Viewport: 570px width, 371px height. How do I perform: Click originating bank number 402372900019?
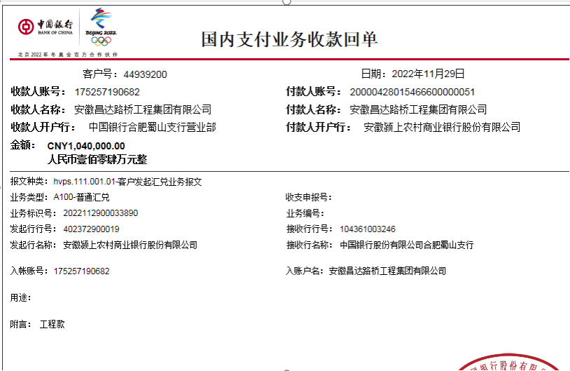[x=91, y=229]
